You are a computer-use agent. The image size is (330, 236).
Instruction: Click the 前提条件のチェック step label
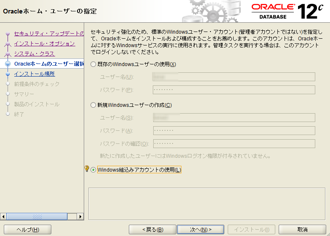(37, 84)
